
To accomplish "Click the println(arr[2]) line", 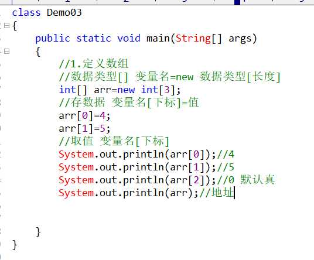I will pos(167,180).
